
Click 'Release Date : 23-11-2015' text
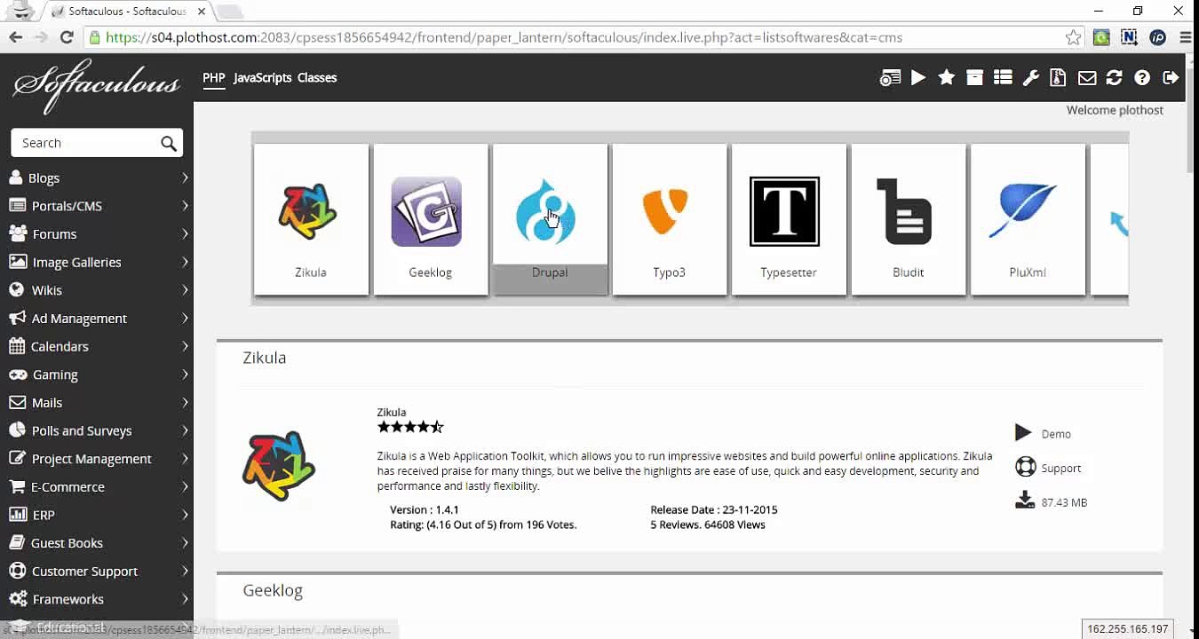714,509
